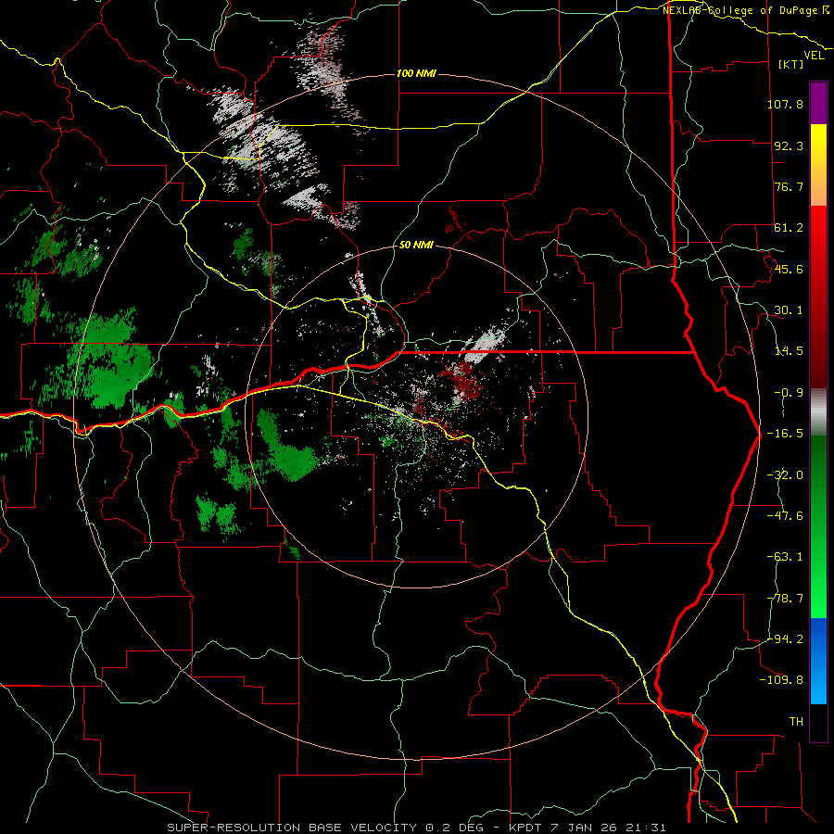Click the 92.3 velocity scale value

789,145
